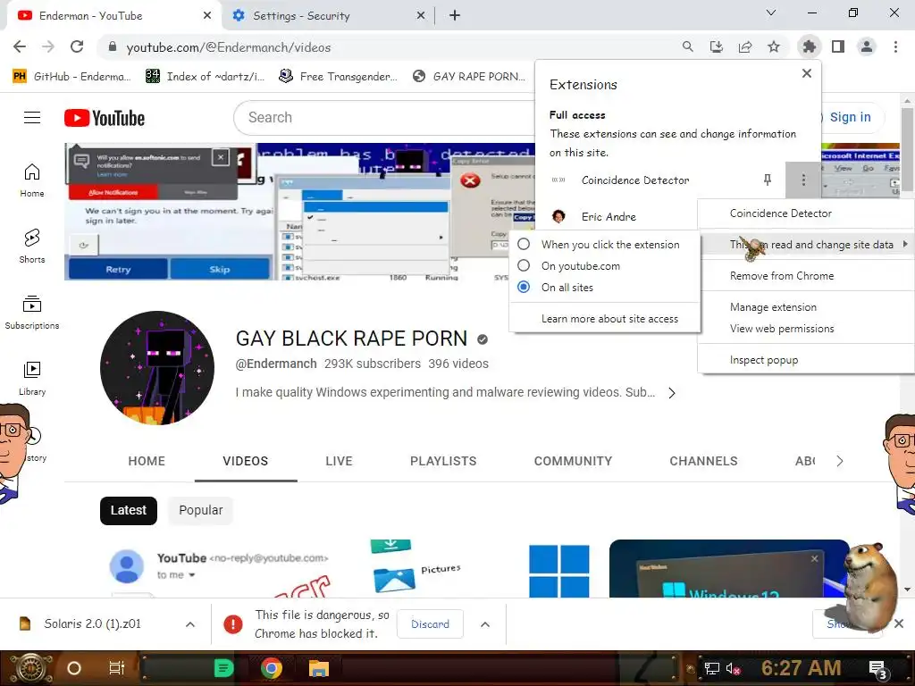Open the Windows 12 video thumbnail
This screenshot has height=686, width=915.
pyautogui.click(x=729, y=568)
